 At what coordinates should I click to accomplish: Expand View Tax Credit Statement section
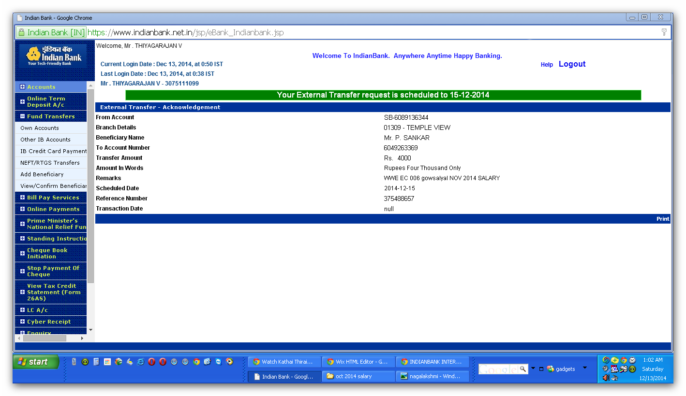click(x=22, y=292)
